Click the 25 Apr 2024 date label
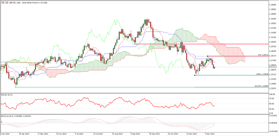The image size is (279, 136). click(x=24, y=134)
